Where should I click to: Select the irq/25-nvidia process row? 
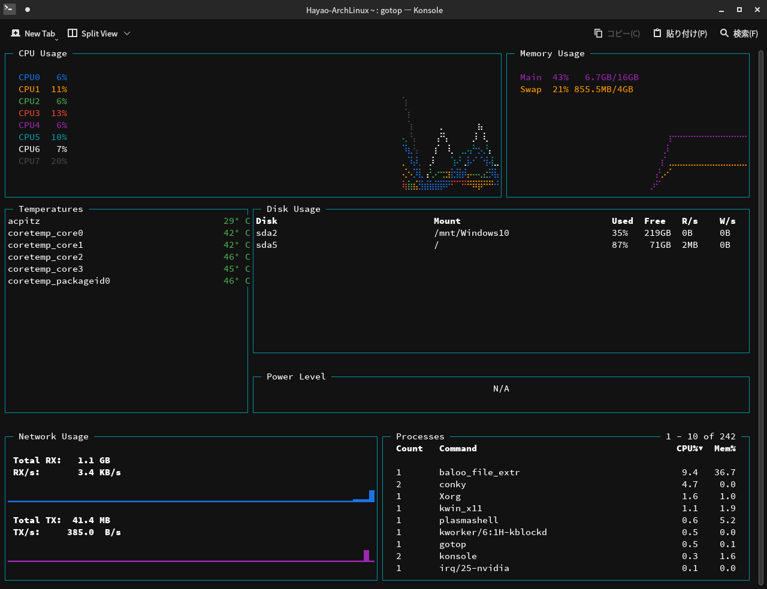pos(566,568)
